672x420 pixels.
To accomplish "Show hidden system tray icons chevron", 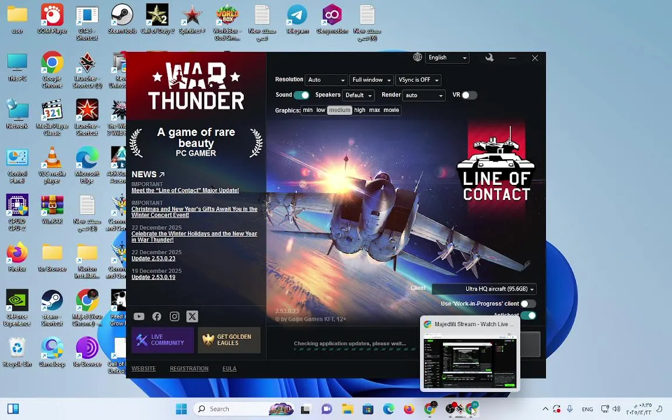I will [545, 409].
